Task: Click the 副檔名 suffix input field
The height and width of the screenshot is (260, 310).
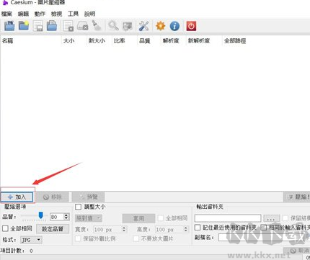Action: (262, 238)
